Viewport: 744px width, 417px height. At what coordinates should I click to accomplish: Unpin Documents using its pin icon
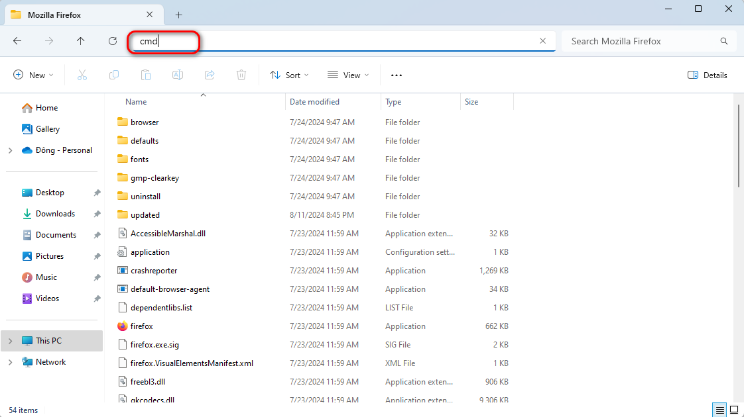coord(97,235)
